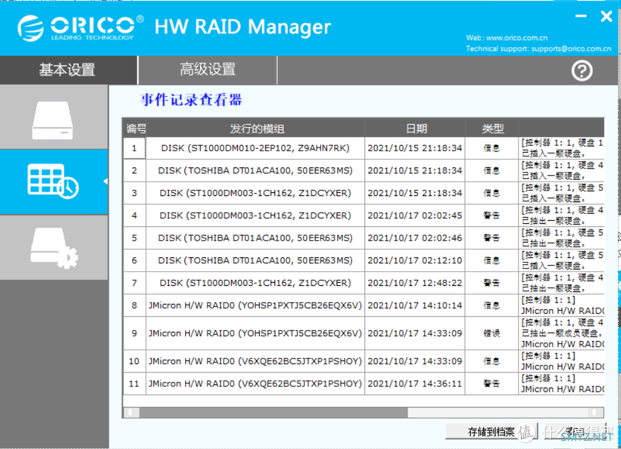
Task: Click the 编号 column header
Action: coord(135,128)
